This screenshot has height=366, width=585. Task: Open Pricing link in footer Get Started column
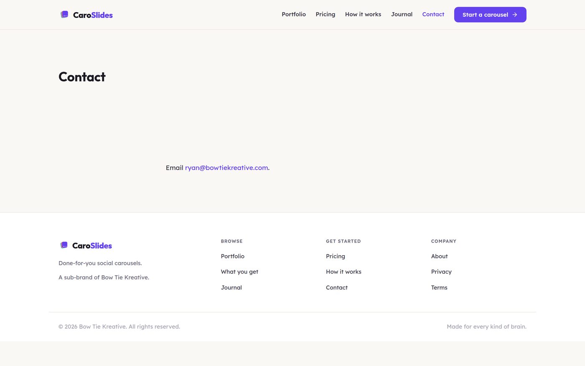coord(336,256)
